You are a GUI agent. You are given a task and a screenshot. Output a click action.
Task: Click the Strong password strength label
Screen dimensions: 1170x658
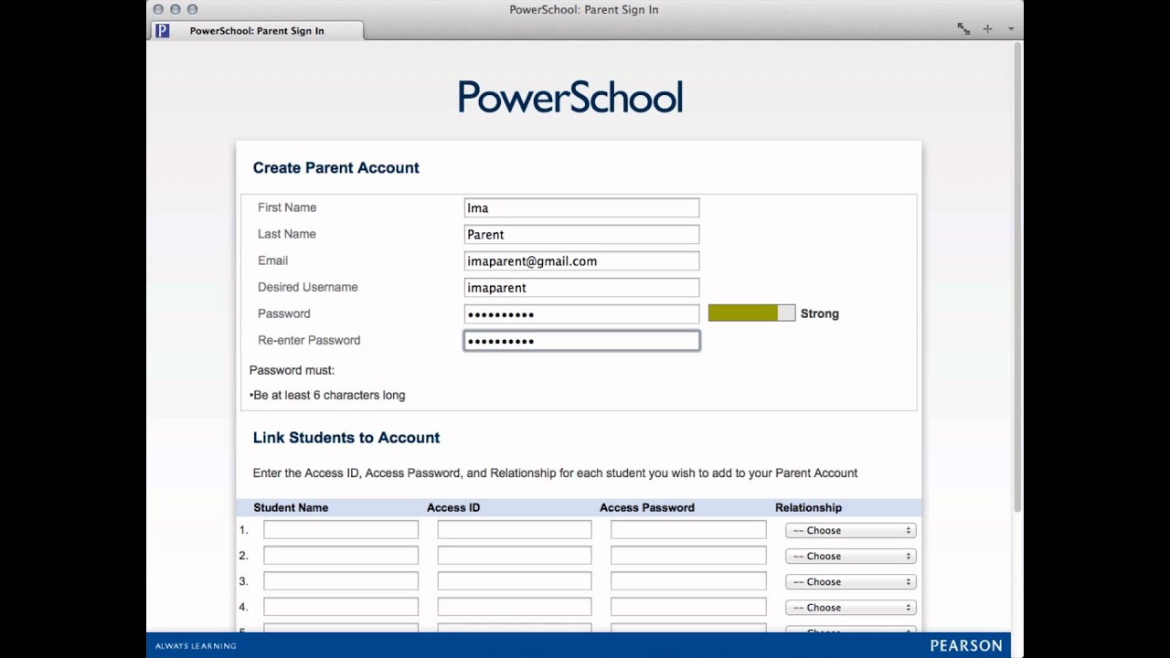click(820, 313)
